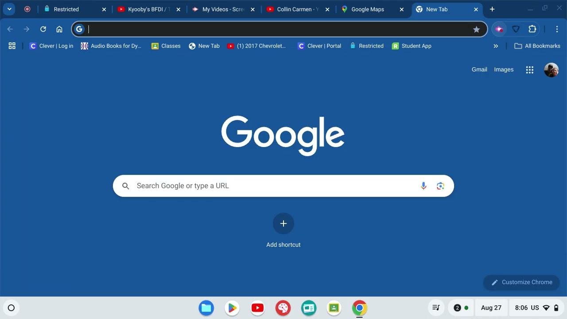Search by image with Google Lens
This screenshot has height=319, width=567.
(440, 186)
